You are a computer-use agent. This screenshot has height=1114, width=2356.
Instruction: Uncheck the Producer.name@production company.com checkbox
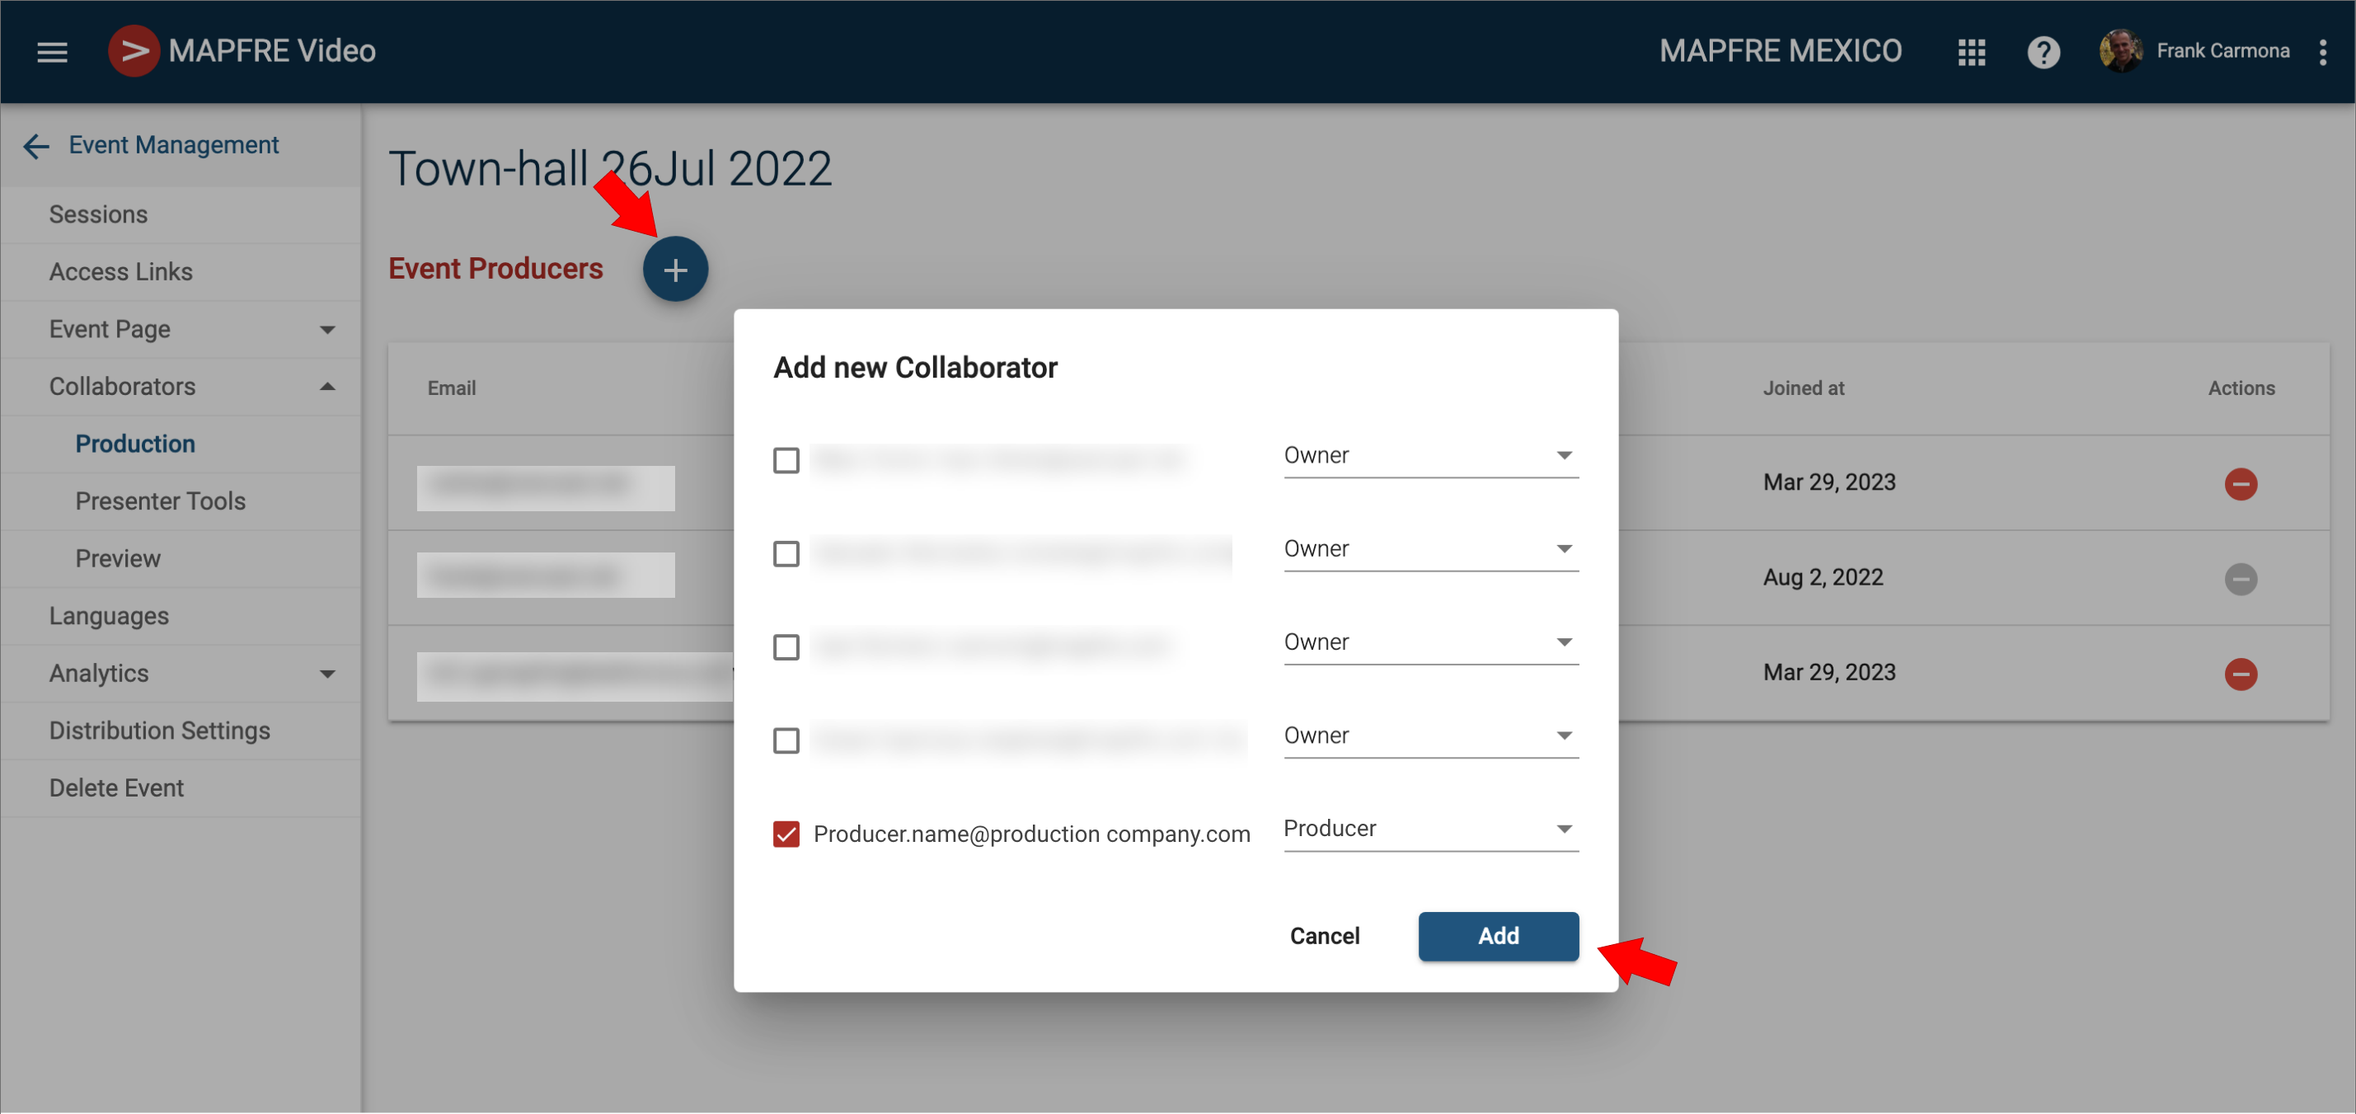786,833
